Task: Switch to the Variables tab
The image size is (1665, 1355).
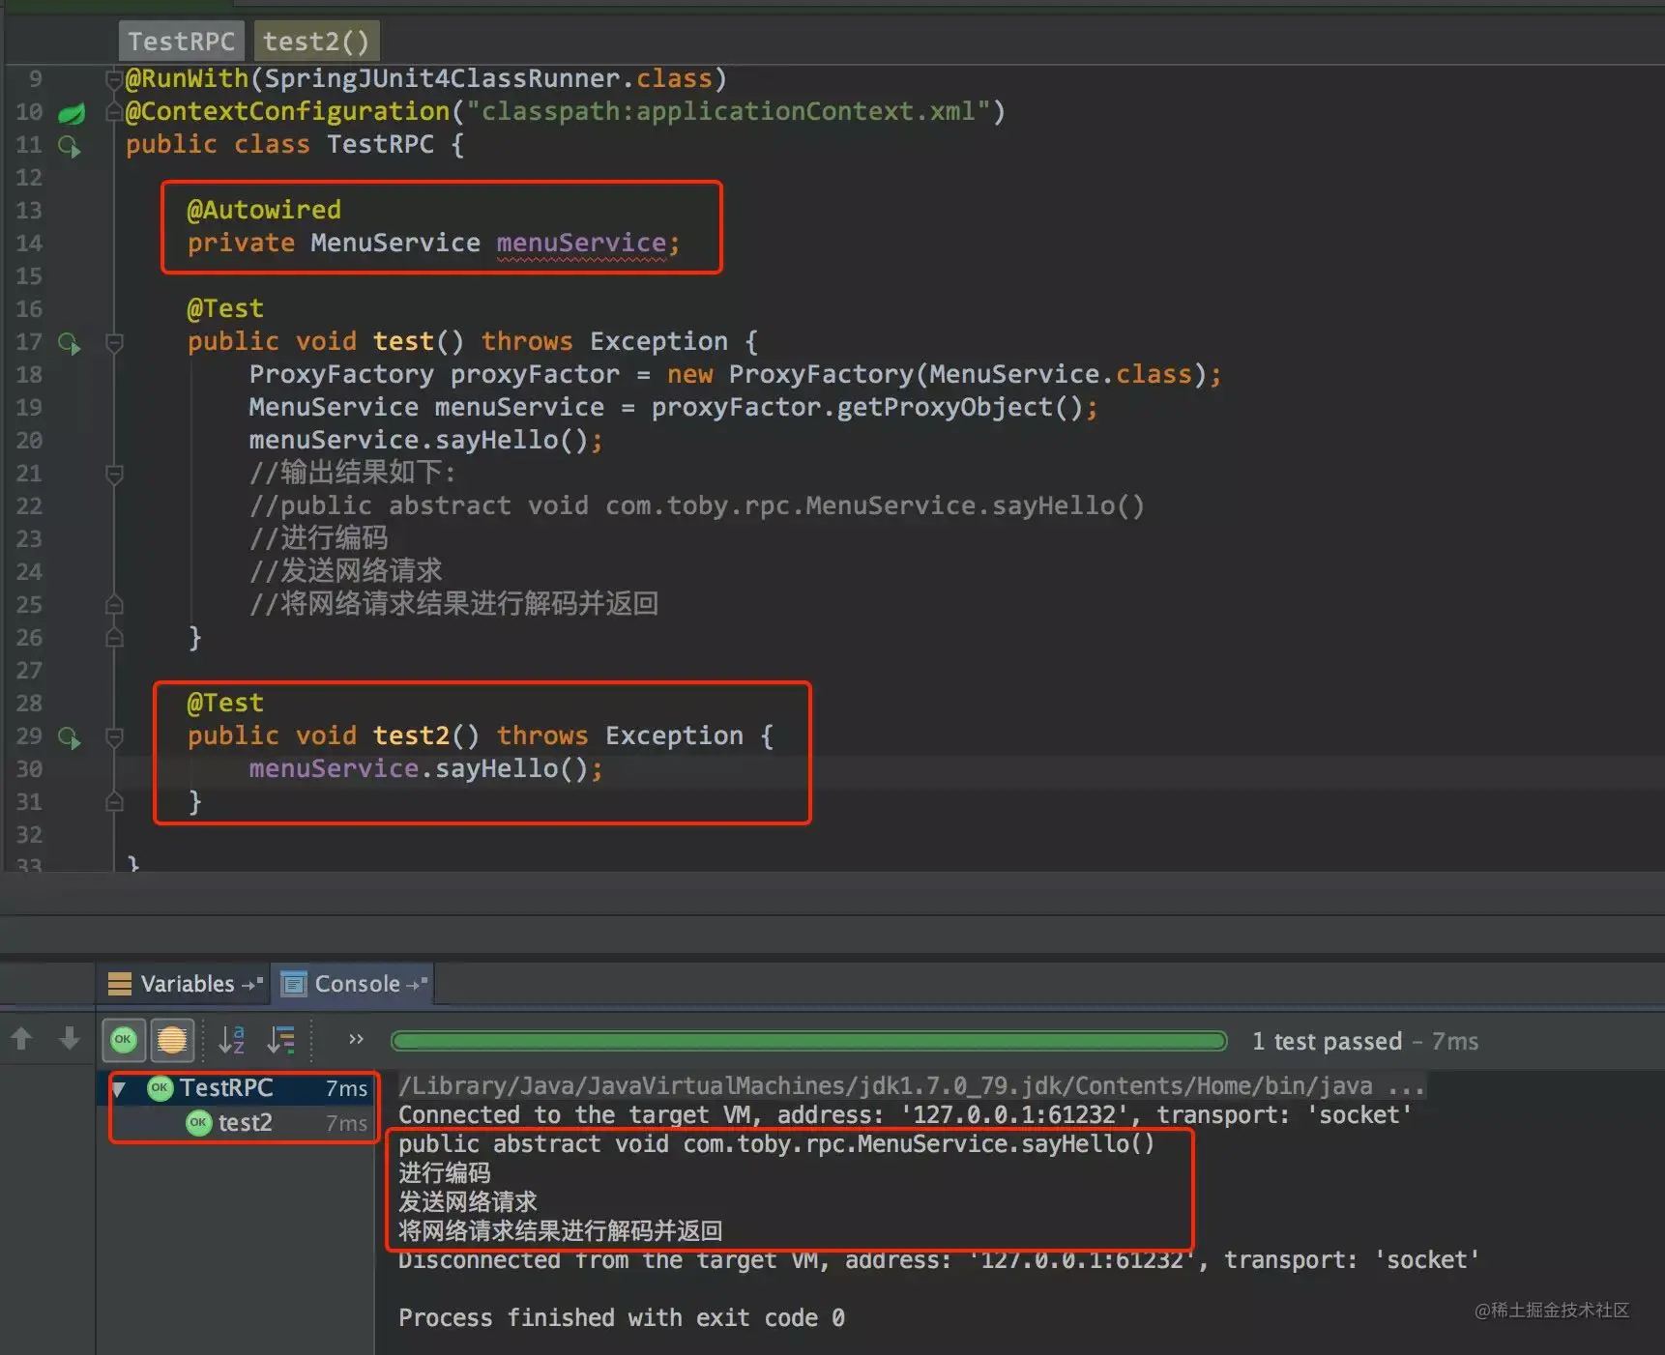Action: click(185, 984)
